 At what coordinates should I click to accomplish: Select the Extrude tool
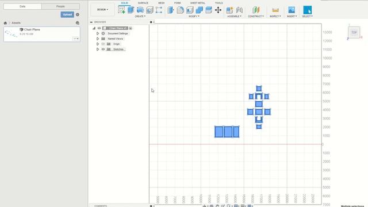[131, 10]
